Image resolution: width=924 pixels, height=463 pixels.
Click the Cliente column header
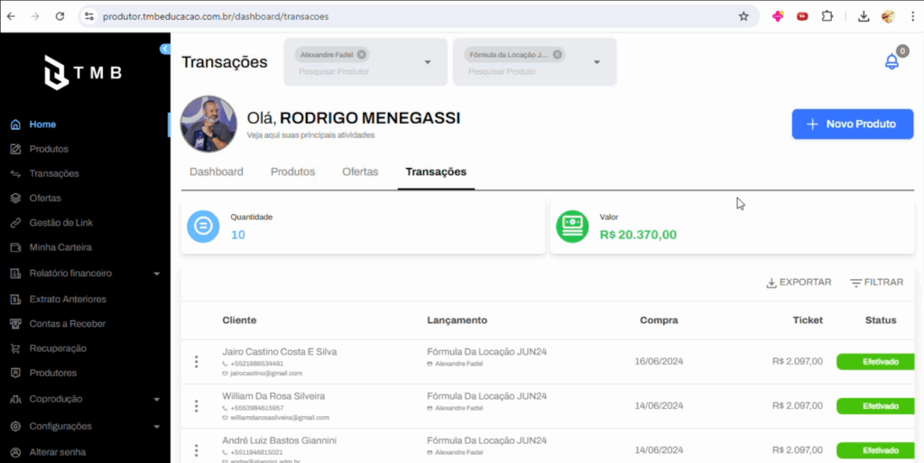coord(239,320)
